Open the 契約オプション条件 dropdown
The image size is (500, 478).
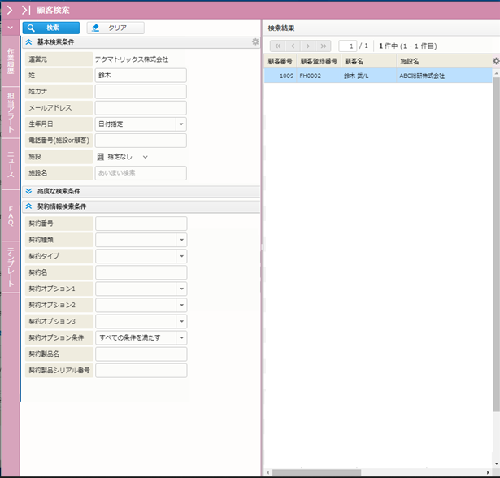click(181, 337)
